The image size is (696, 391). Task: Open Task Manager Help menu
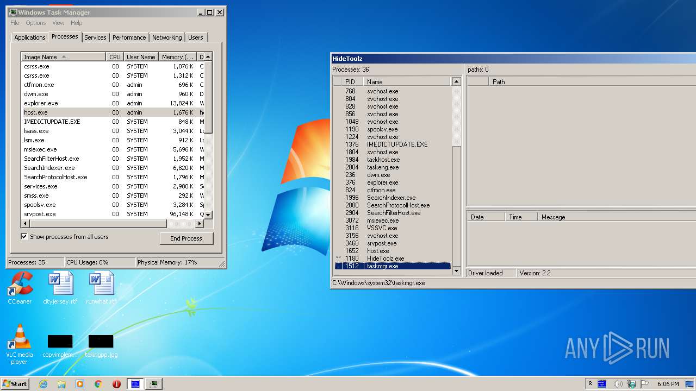[77, 23]
